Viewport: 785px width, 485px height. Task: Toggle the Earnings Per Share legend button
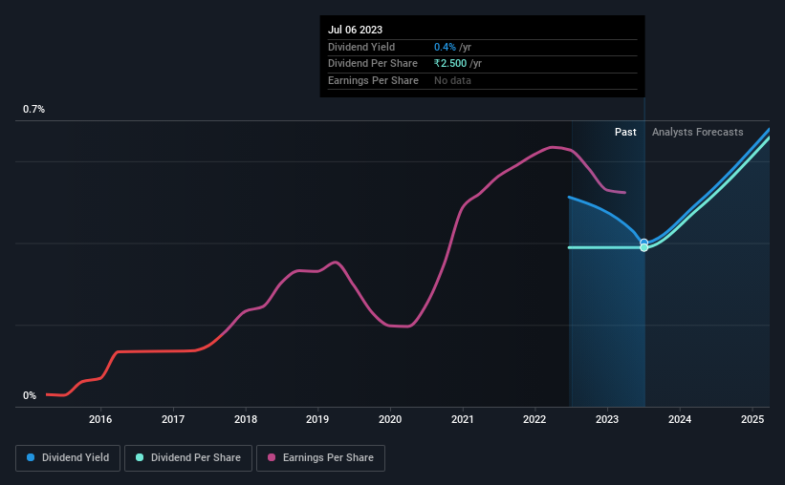click(x=320, y=458)
